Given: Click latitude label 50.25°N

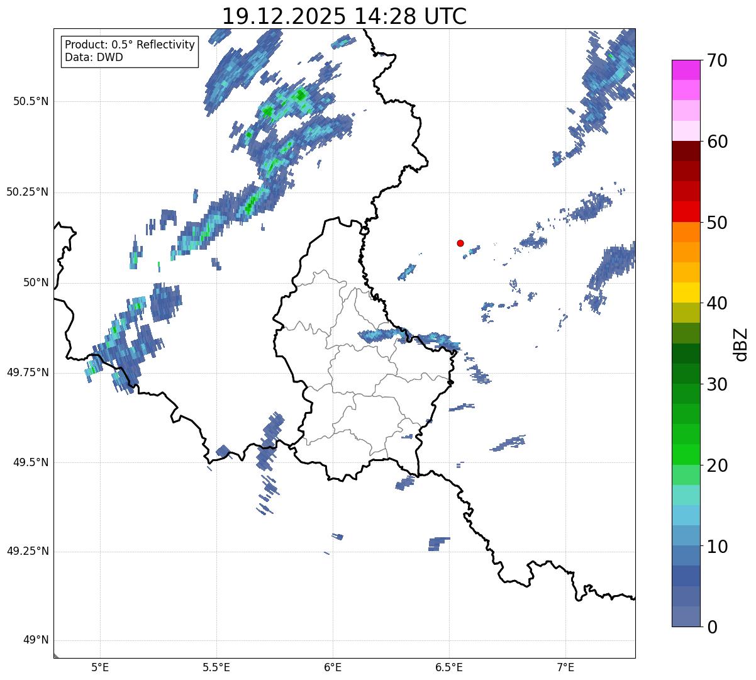Looking at the screenshot, I should [28, 192].
